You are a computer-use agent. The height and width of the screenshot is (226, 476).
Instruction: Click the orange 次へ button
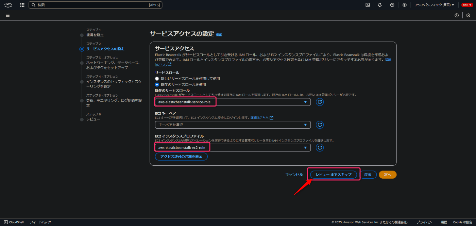pyautogui.click(x=388, y=175)
